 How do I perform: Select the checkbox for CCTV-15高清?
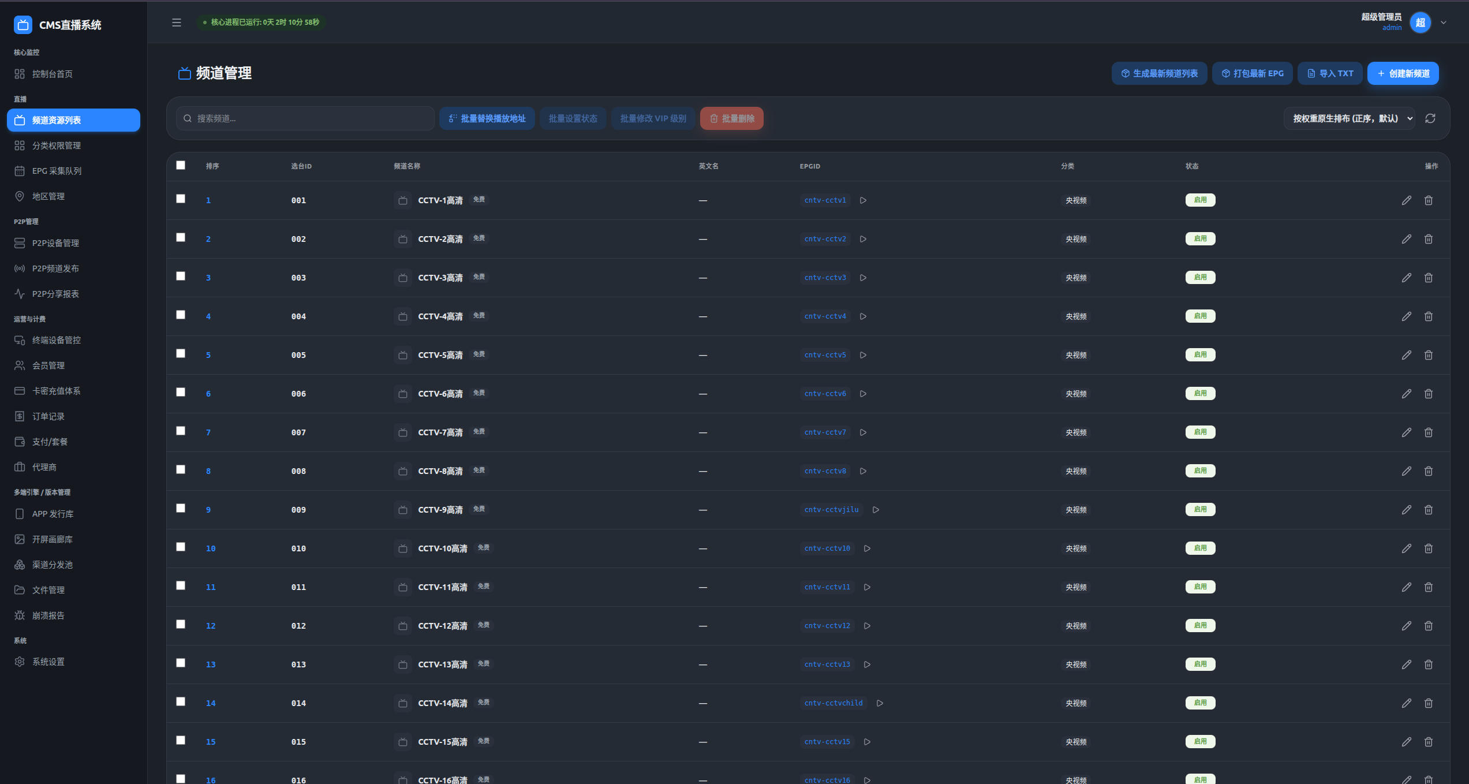pos(181,740)
